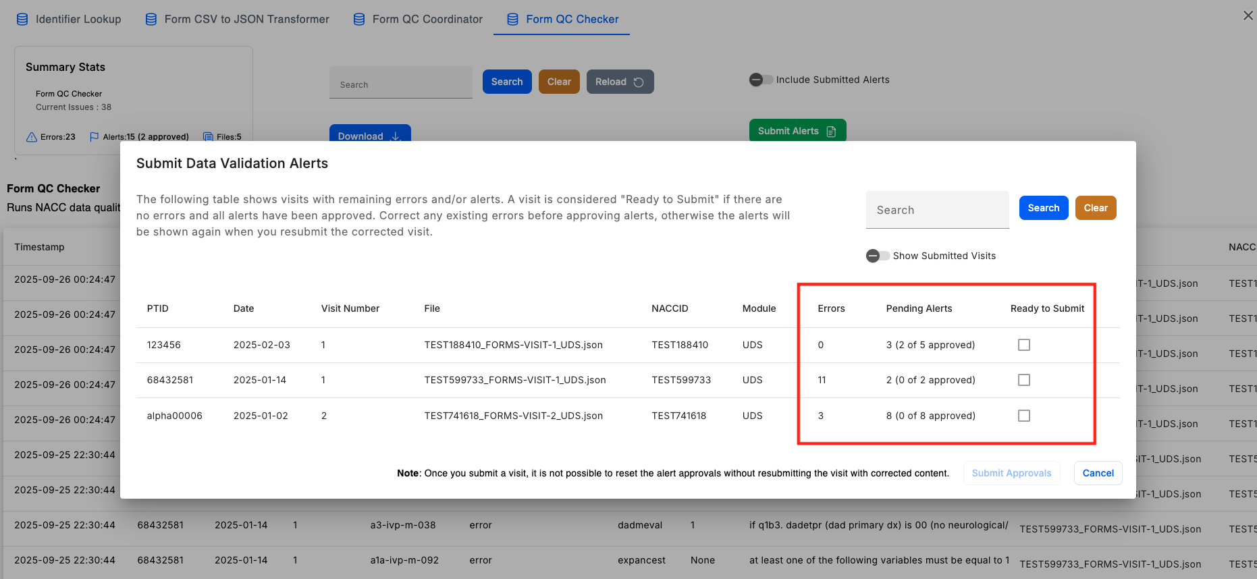Close the panel with the X icon
1257x579 pixels.
click(x=1248, y=16)
